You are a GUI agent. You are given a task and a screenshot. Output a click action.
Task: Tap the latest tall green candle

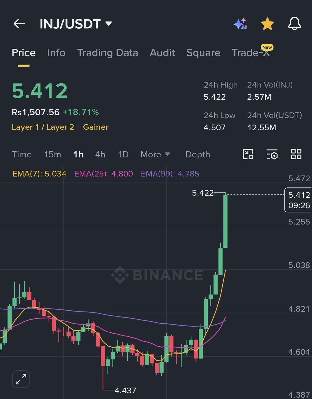click(x=225, y=221)
